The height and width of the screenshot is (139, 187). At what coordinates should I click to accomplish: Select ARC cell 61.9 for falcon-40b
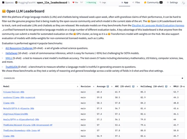(x=127, y=92)
